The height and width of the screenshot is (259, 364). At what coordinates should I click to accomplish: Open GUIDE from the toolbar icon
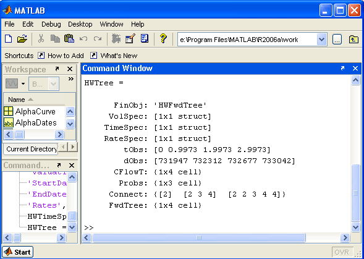point(130,39)
